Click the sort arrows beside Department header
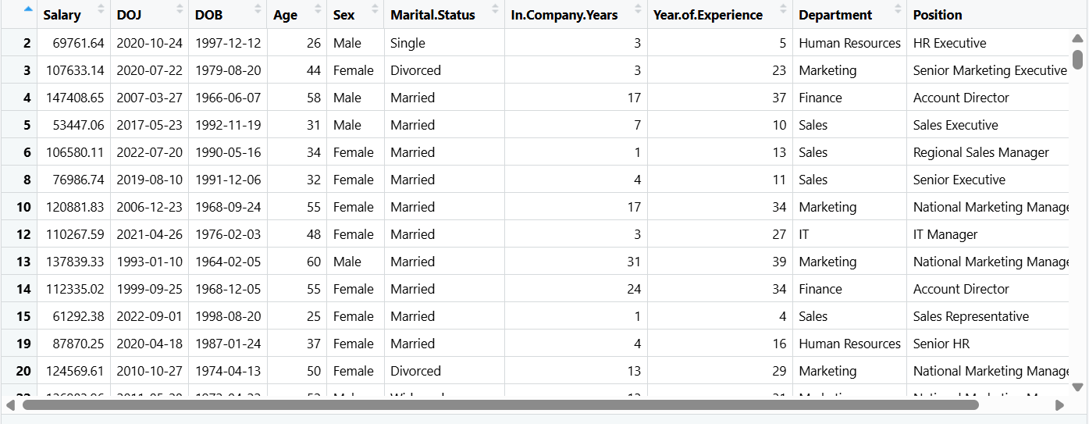 (x=897, y=9)
